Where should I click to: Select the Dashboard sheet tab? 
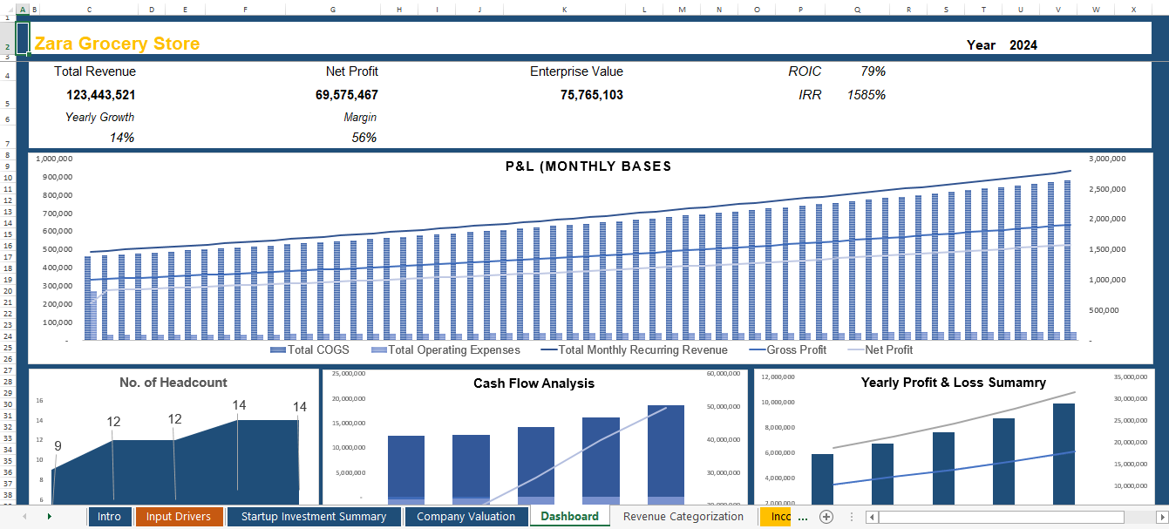coord(569,517)
